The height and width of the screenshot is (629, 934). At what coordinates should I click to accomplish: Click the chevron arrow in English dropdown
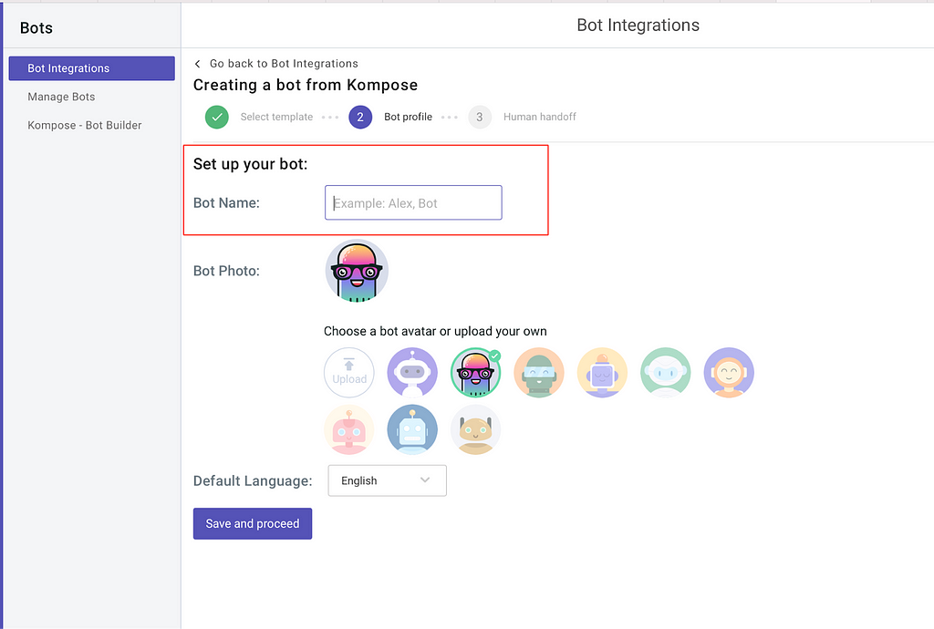(x=425, y=480)
